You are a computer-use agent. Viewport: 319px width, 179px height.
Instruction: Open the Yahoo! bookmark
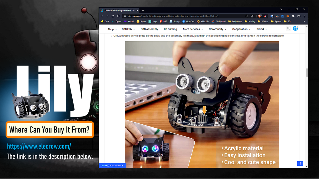[x=129, y=21]
